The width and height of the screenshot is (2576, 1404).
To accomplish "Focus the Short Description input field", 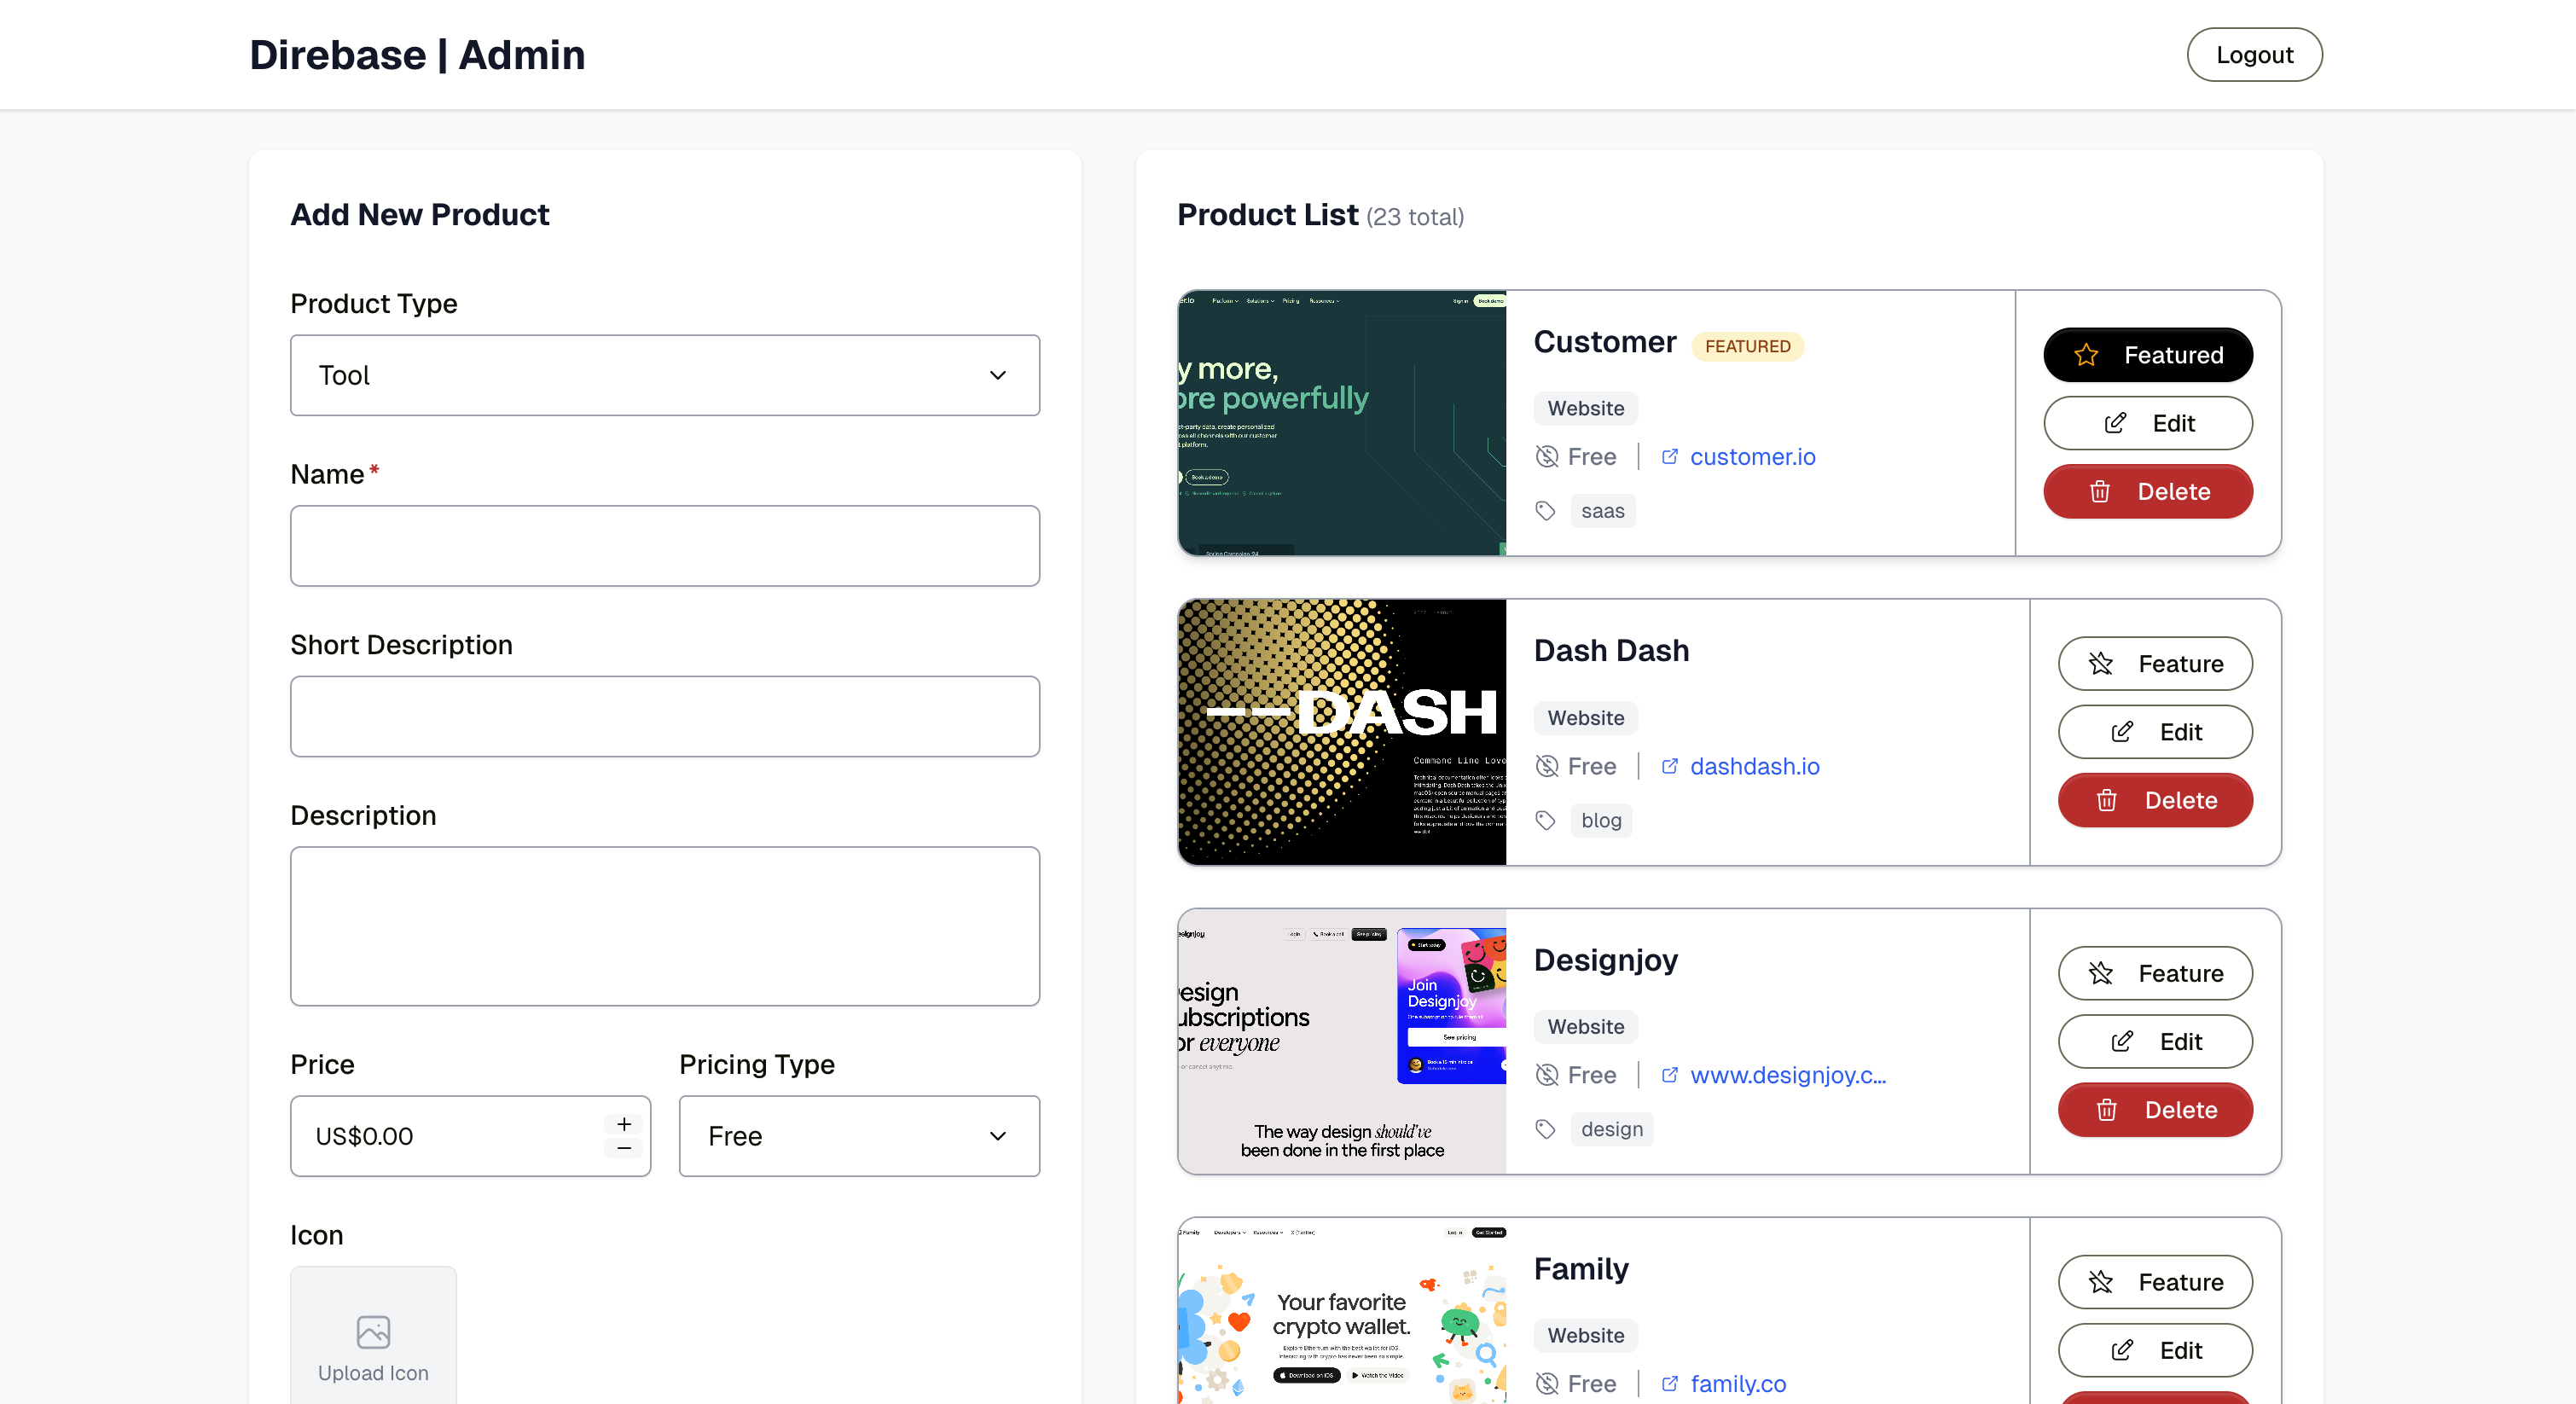I will (665, 717).
